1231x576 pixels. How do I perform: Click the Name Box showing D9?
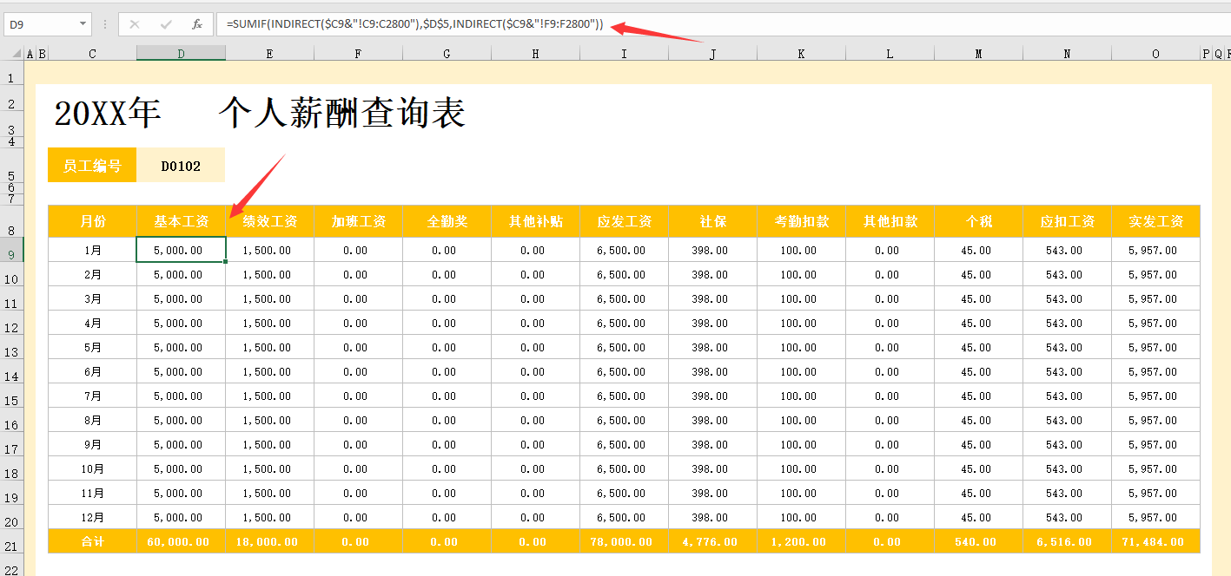[42, 24]
